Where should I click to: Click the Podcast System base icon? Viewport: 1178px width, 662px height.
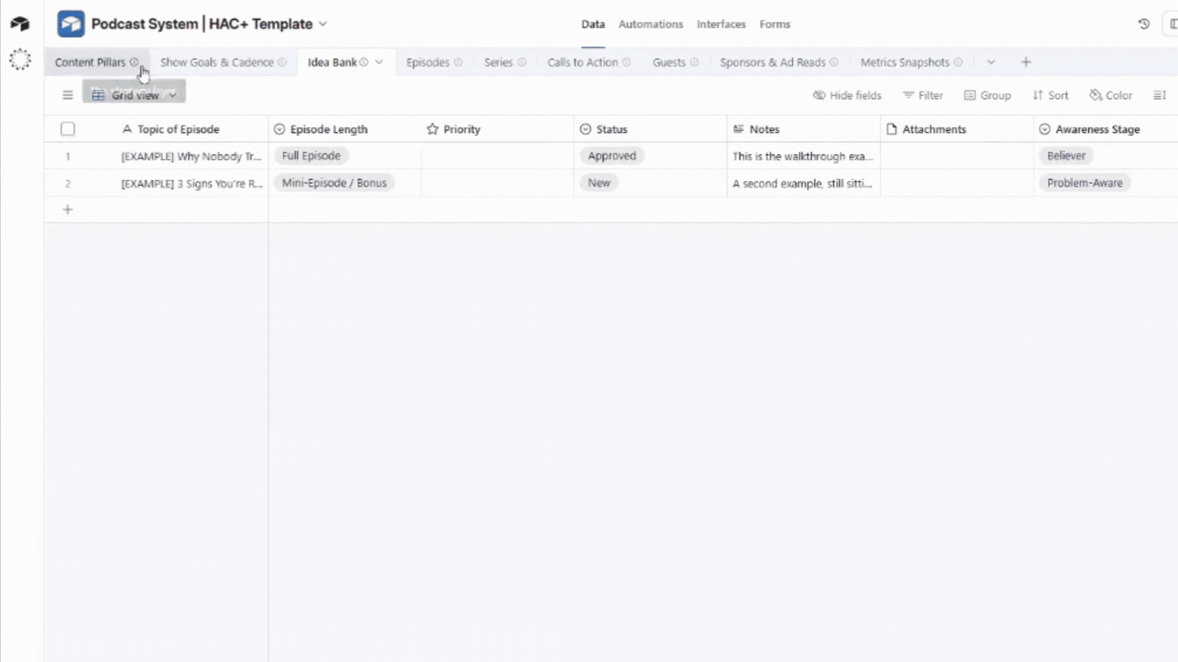pos(71,24)
